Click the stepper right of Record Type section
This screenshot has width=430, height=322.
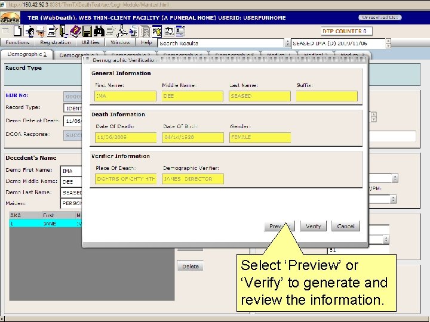pos(373,117)
